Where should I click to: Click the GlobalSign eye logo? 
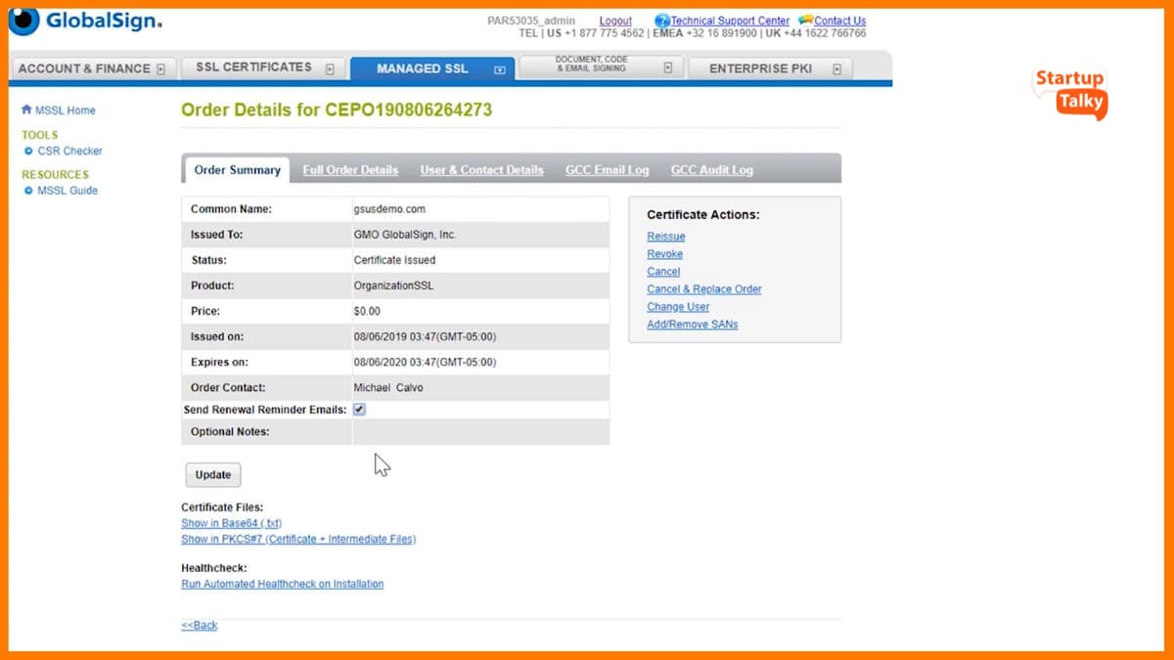tap(23, 20)
